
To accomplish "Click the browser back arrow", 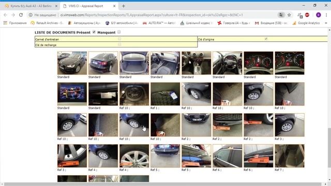I will pos(6,15).
